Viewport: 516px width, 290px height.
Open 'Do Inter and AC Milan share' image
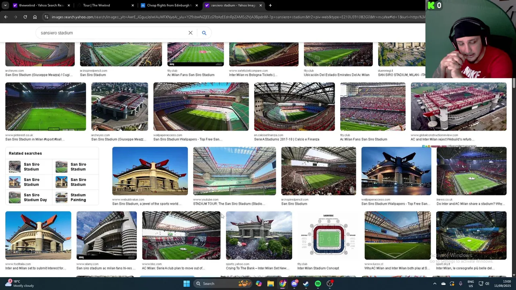[471, 171]
